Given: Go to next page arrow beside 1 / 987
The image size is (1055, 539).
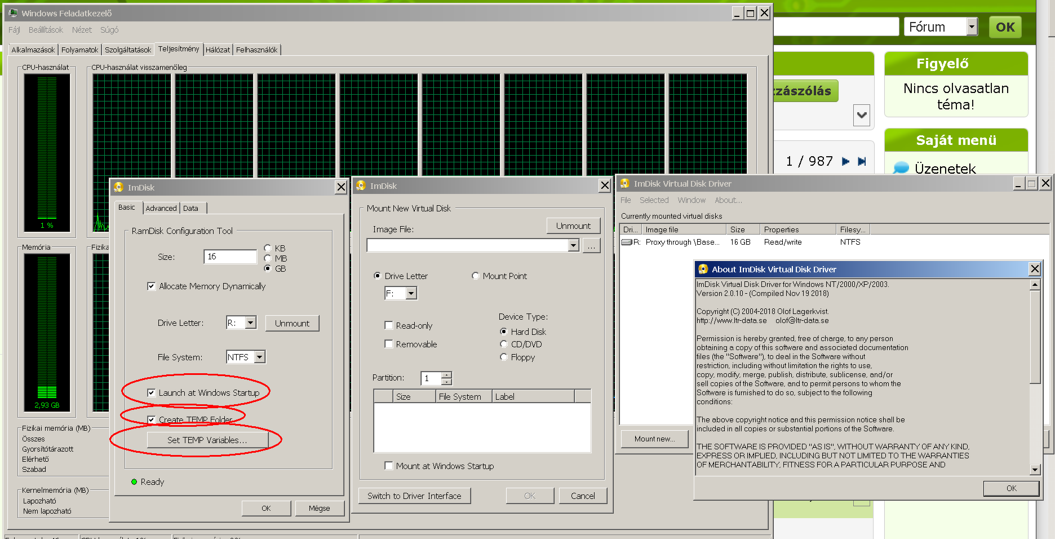Looking at the screenshot, I should click(845, 161).
